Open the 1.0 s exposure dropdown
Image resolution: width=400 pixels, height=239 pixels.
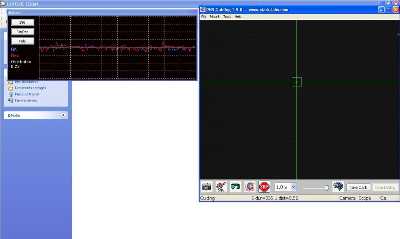pos(294,187)
